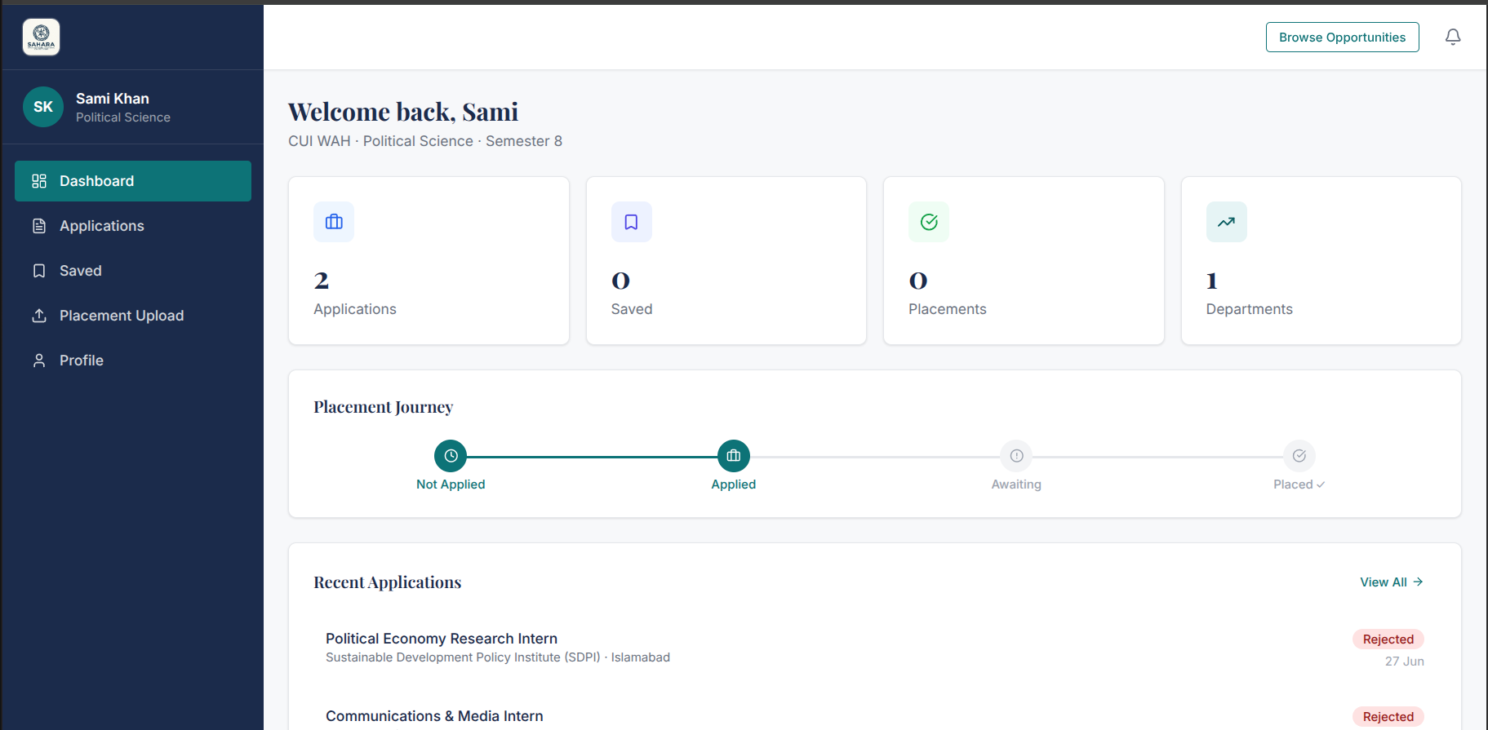Click the Applications count of 2
This screenshot has height=730, width=1488.
(x=322, y=281)
